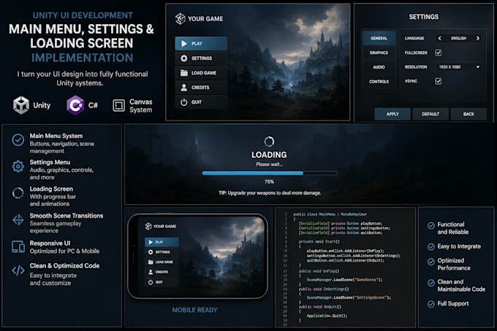Image resolution: width=497 pixels, height=331 pixels.
Task: Click the ENGLISH language value
Action: (x=459, y=38)
